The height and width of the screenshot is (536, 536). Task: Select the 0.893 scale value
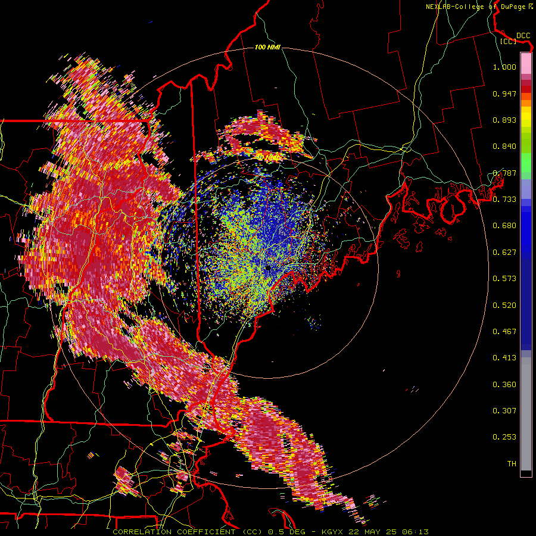[504, 120]
